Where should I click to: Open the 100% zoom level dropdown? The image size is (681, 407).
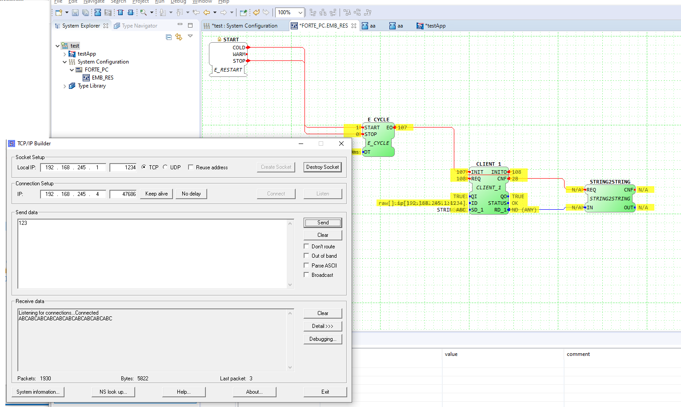[300, 12]
